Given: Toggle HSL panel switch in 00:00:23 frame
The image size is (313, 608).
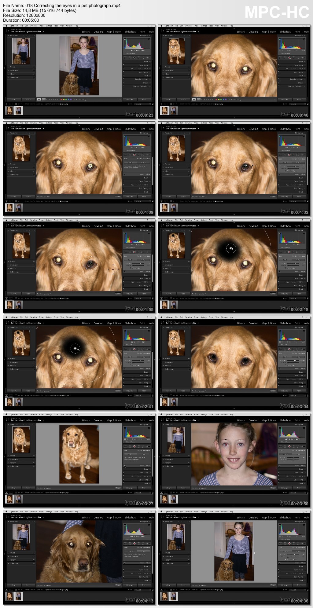Looking at the screenshot, I should [124, 68].
